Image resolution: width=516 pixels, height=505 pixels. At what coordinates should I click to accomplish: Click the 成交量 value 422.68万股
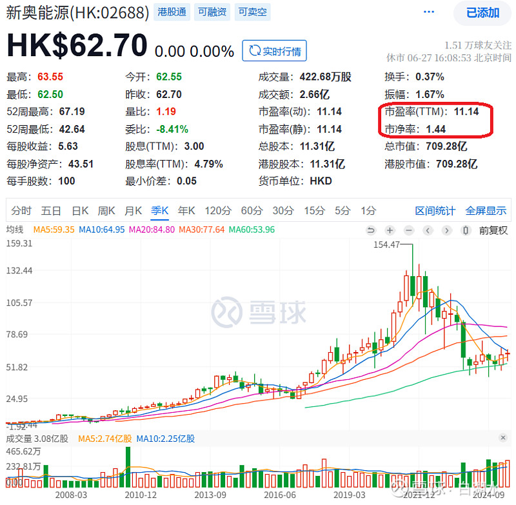click(x=325, y=77)
